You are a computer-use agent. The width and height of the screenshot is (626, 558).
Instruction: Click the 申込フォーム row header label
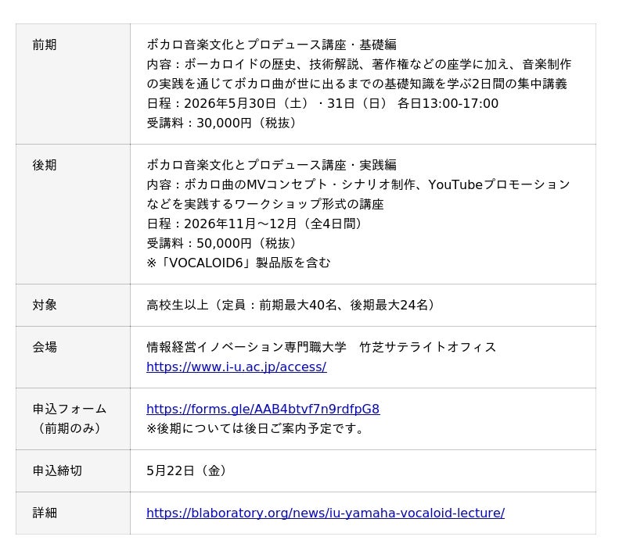[x=69, y=409]
